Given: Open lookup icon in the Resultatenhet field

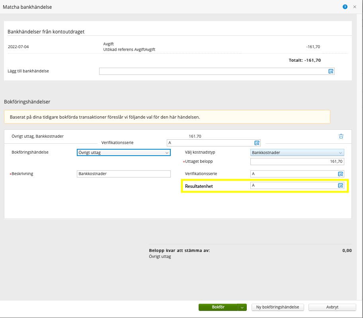Looking at the screenshot, I should click(340, 185).
